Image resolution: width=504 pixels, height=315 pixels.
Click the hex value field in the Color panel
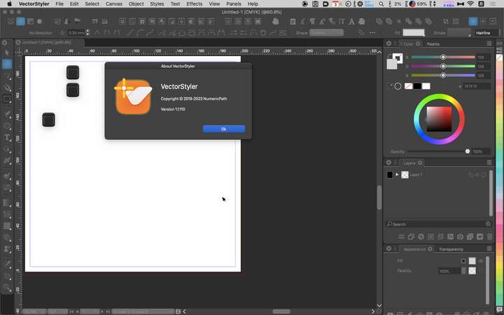[x=477, y=87]
